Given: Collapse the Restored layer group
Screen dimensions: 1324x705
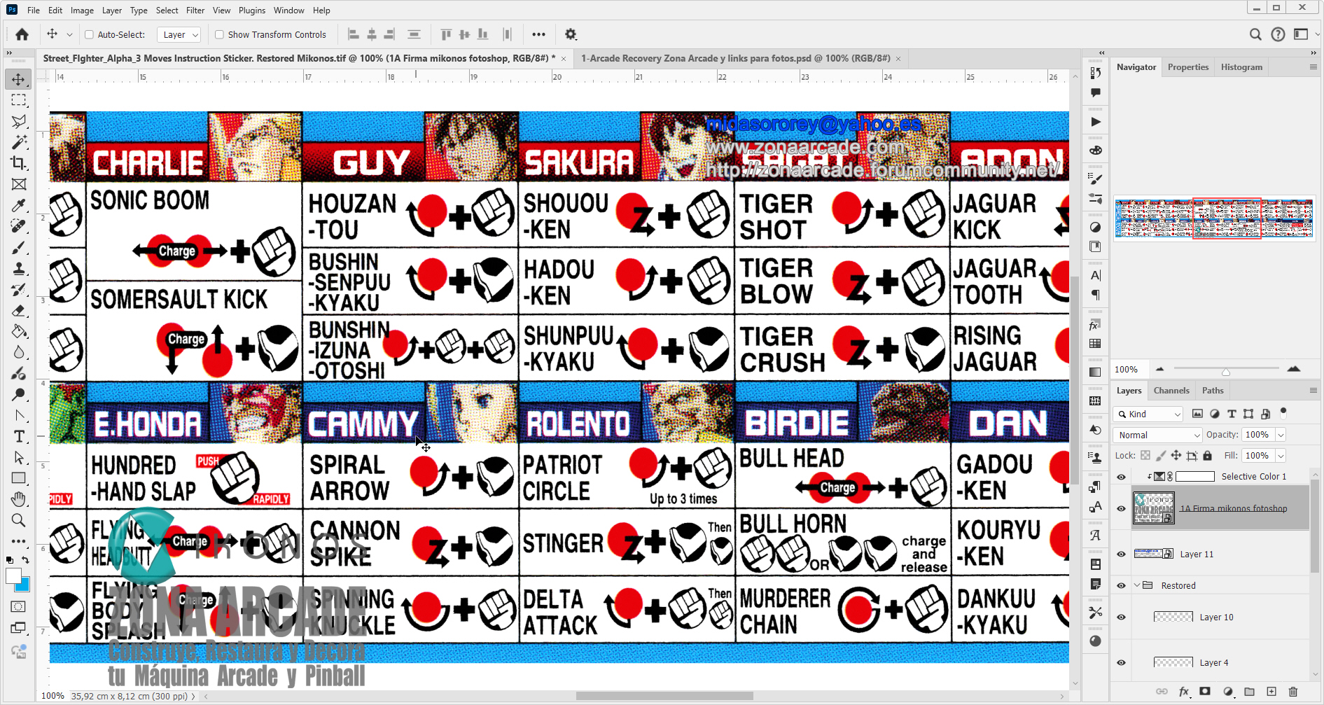Looking at the screenshot, I should tap(1136, 586).
